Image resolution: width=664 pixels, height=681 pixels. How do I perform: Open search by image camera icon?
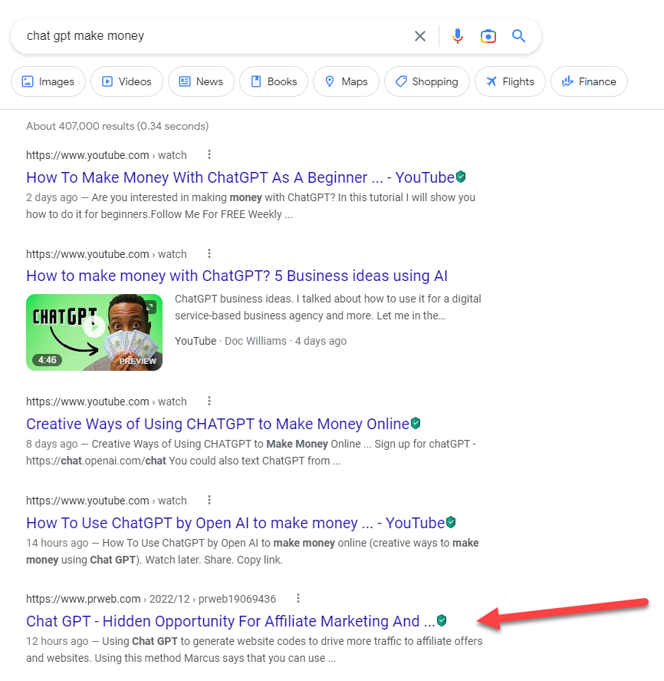pos(488,36)
